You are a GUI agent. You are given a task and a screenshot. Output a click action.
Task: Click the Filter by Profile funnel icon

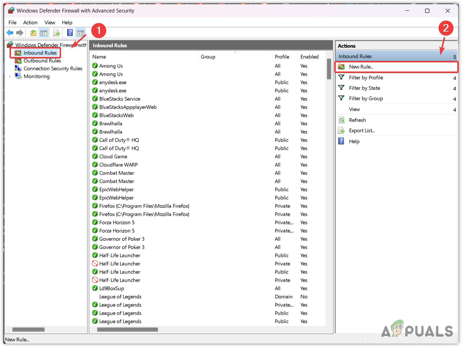click(x=341, y=77)
